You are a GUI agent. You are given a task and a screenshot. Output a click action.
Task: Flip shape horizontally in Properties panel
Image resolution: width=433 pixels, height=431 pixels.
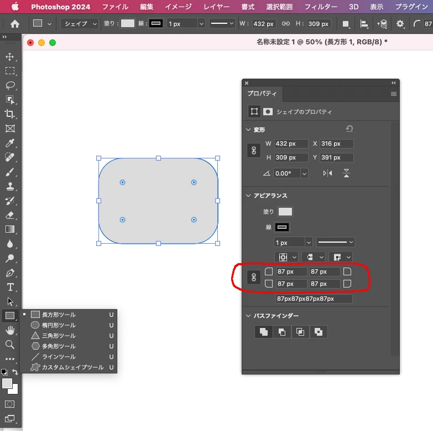pyautogui.click(x=327, y=173)
